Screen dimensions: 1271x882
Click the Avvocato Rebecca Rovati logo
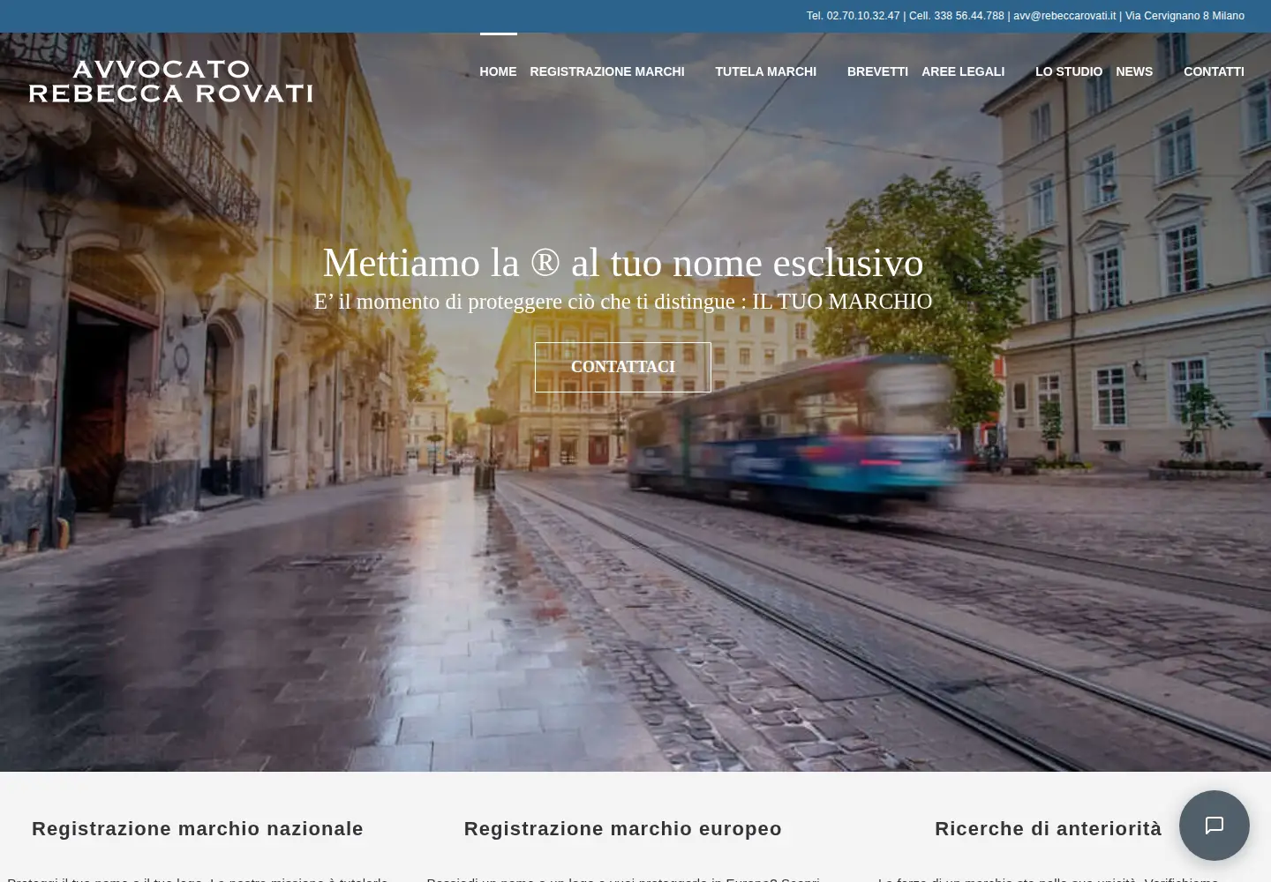coord(170,81)
